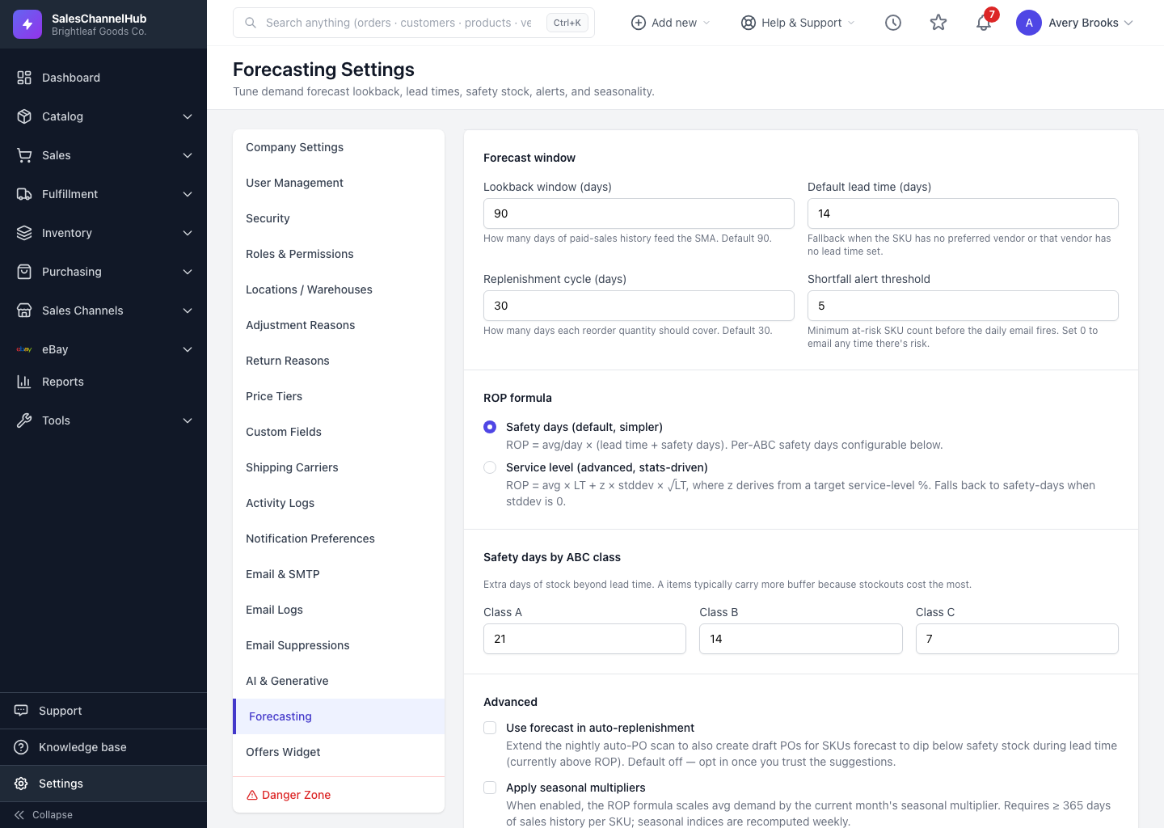Expand the Catalog chevron
1164x828 pixels.
[188, 116]
